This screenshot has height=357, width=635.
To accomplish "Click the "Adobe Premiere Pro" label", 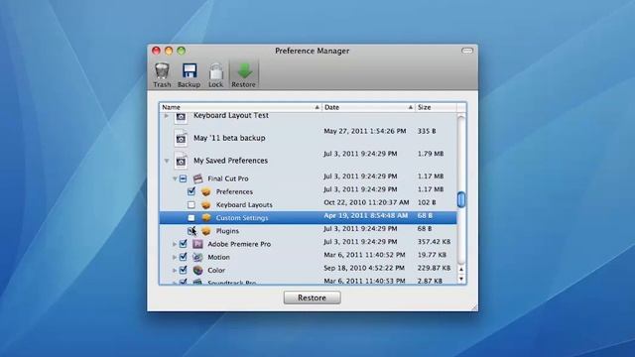I will click(x=239, y=244).
